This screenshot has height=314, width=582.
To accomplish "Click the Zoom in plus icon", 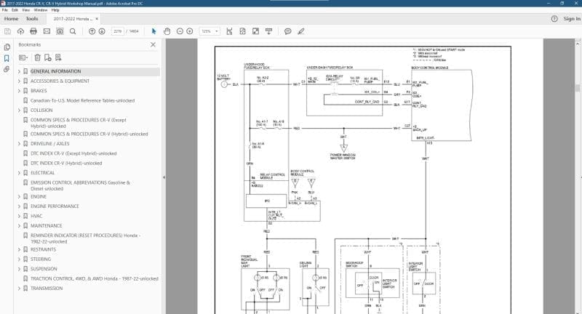I will 190,31.
